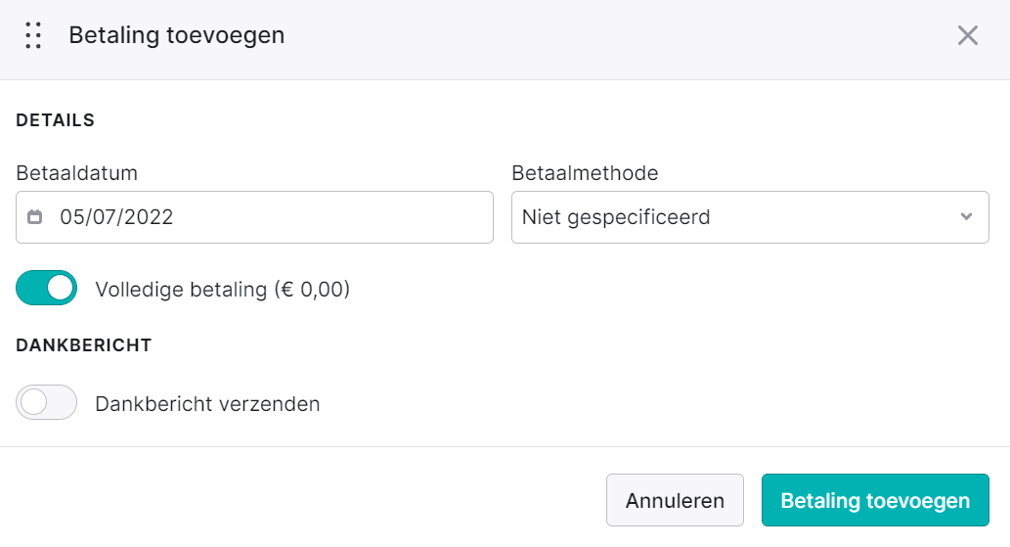The width and height of the screenshot is (1010, 547).
Task: Click the white knob of Volledige betaling switch
Action: click(61, 288)
